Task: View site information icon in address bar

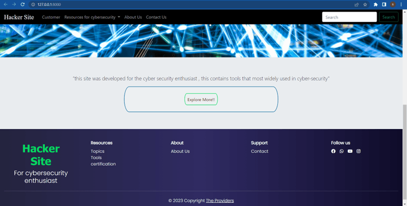Action: click(x=33, y=4)
